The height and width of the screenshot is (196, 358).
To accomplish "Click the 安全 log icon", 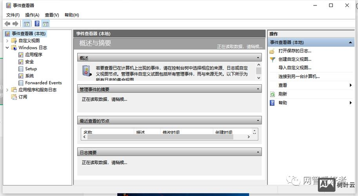I will [21, 62].
